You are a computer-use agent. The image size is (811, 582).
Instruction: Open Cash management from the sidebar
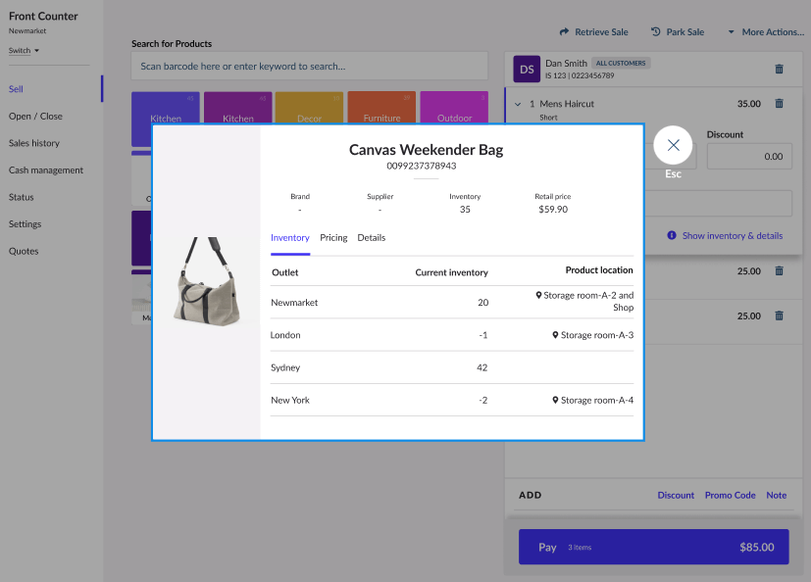click(x=47, y=170)
